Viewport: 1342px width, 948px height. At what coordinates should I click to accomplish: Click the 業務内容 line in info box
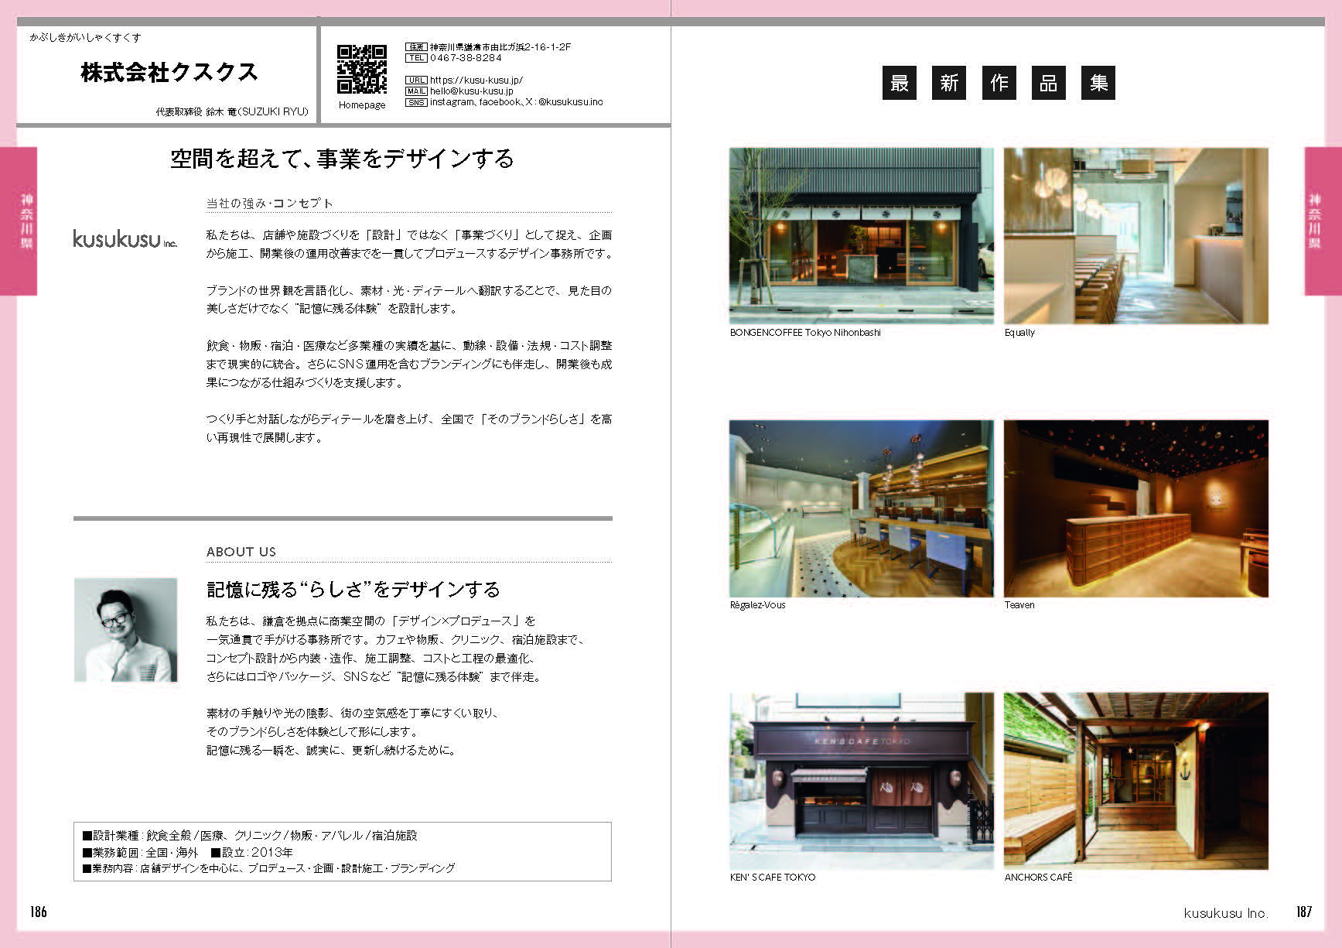pyautogui.click(x=268, y=868)
